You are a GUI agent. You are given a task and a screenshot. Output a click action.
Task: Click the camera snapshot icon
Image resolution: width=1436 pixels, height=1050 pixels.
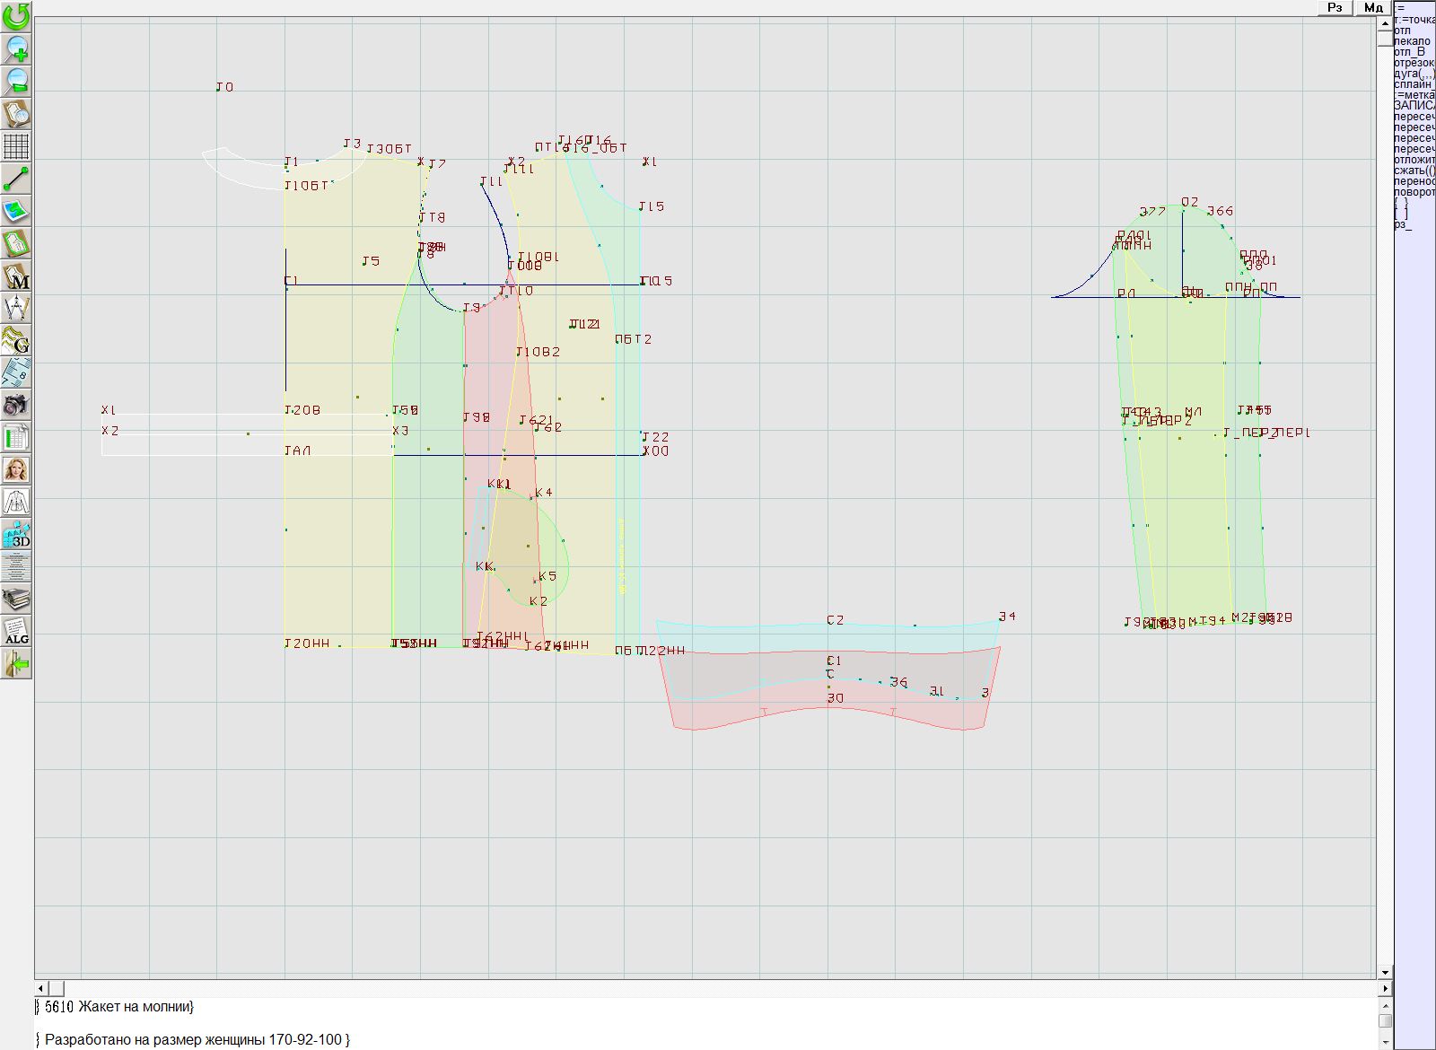[x=16, y=405]
